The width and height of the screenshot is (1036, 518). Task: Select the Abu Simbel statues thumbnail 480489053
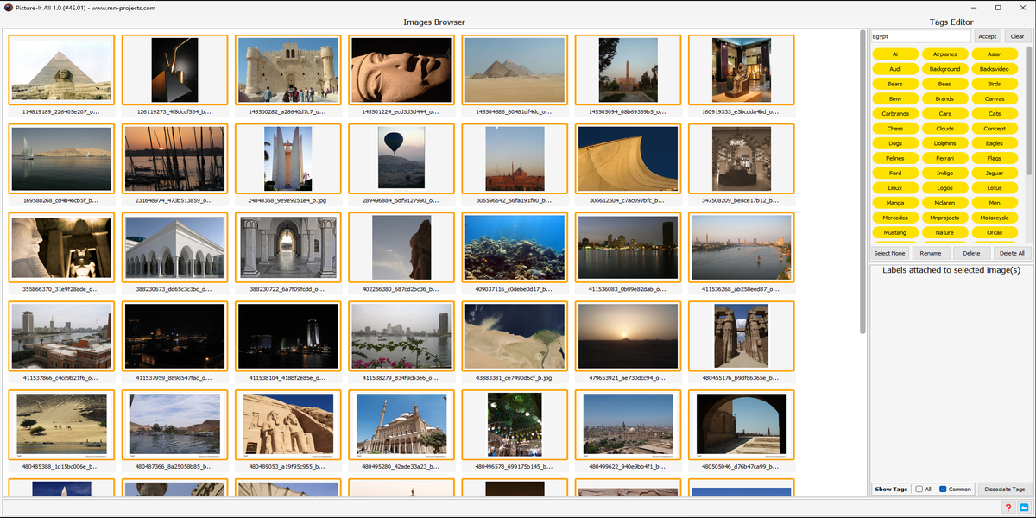[x=288, y=426]
